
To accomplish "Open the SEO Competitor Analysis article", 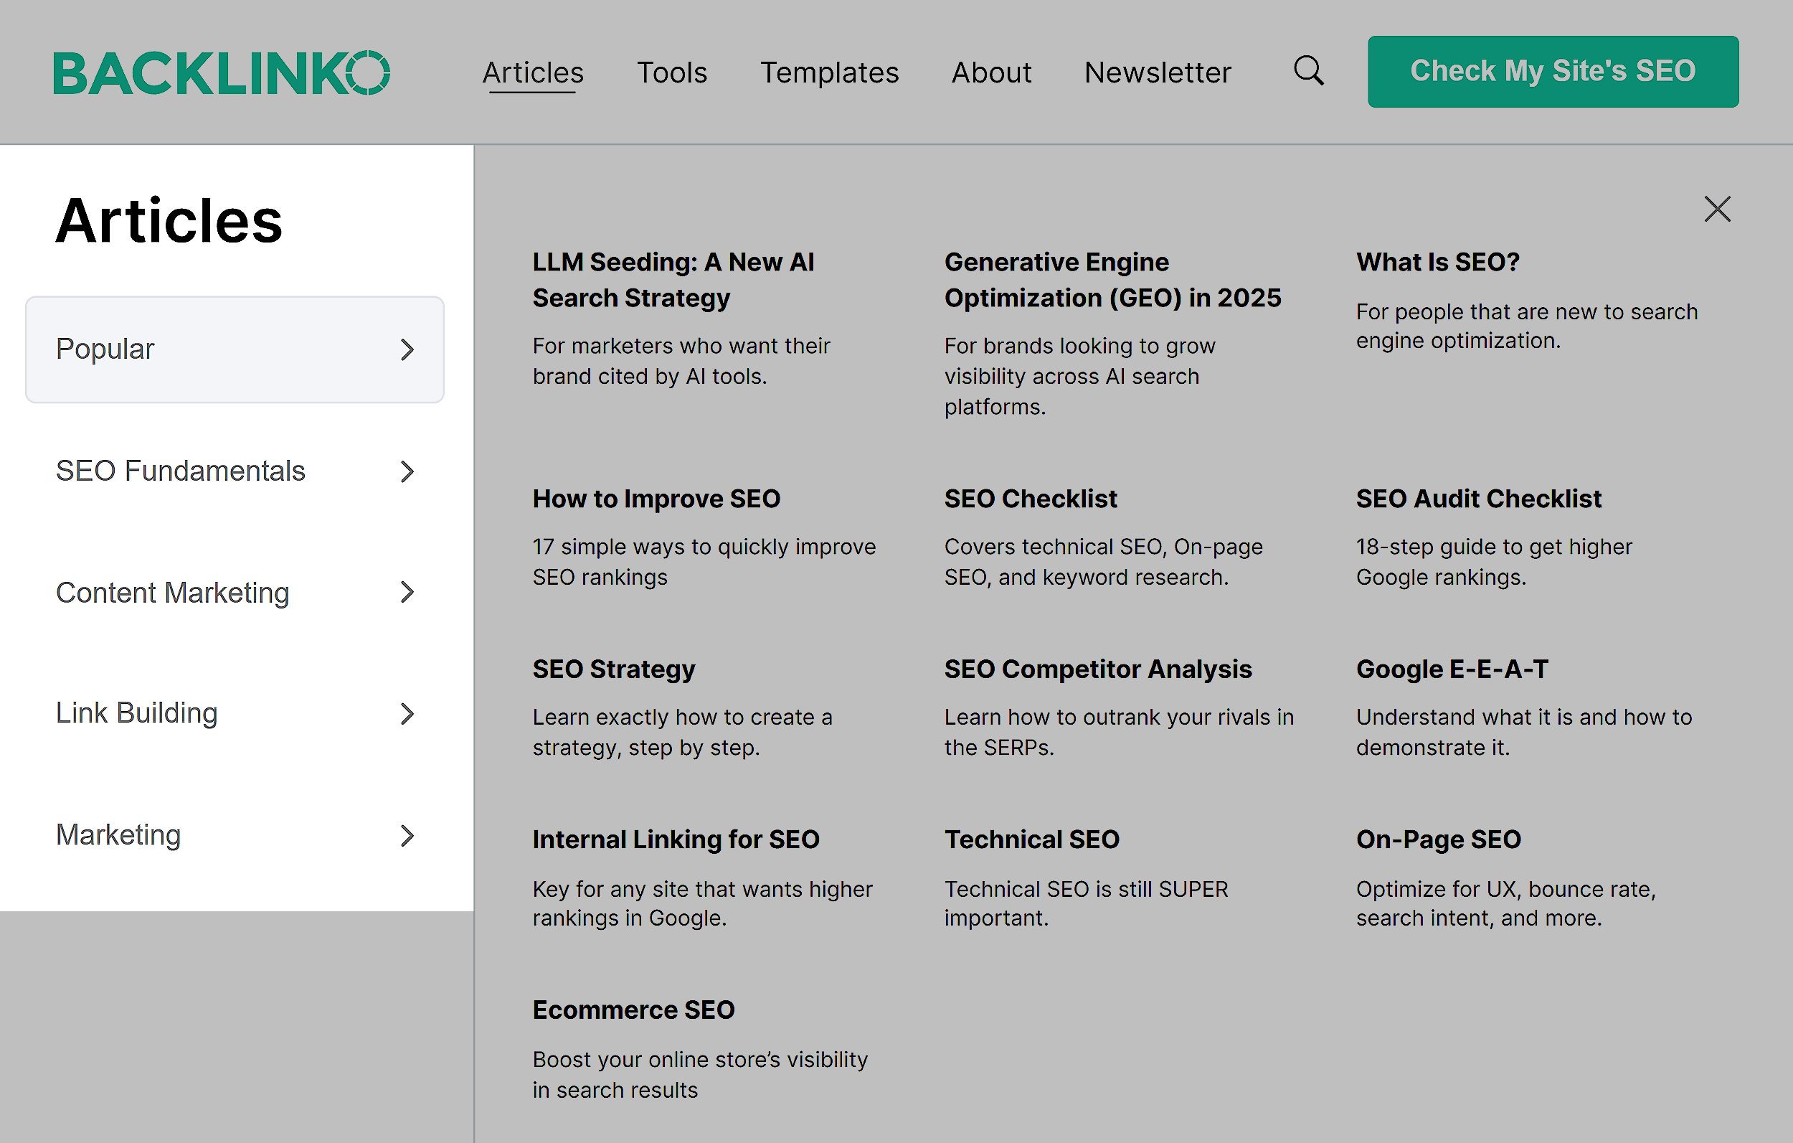I will click(1098, 669).
